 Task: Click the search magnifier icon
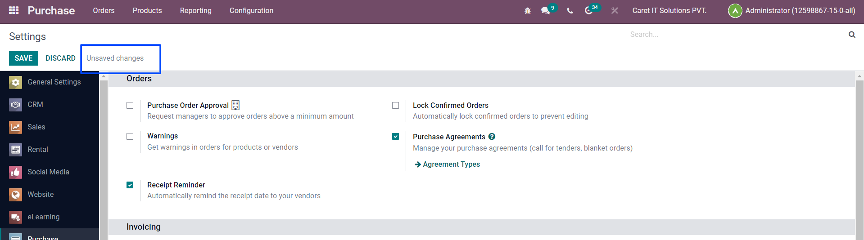pyautogui.click(x=851, y=35)
